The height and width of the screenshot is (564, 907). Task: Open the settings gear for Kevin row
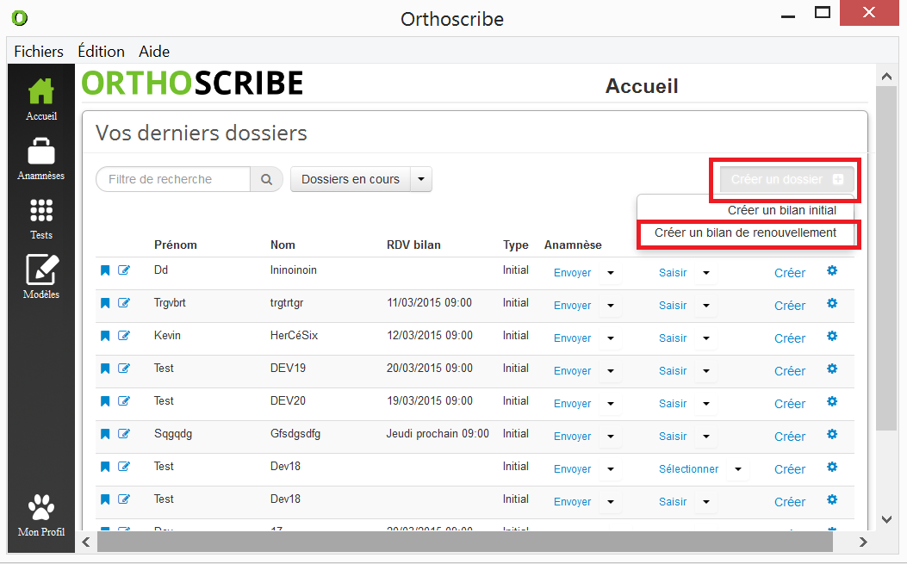(x=832, y=336)
